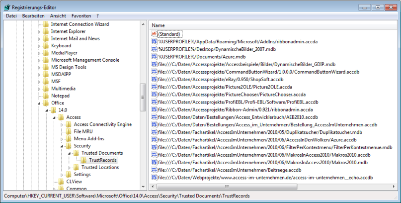The image size is (401, 203).
Task: Collapse the 14.0 key node
Action: point(47,110)
